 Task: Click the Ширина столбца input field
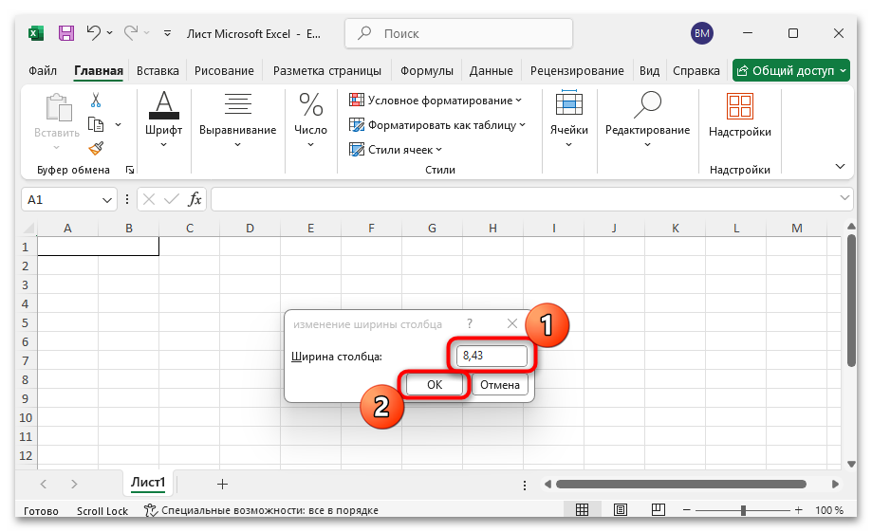click(492, 356)
